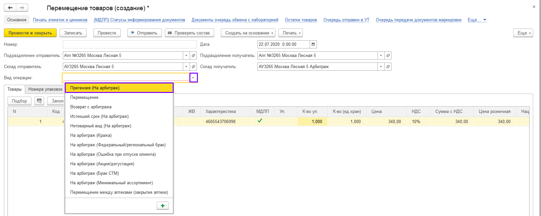This screenshot has height=216, width=541.
Task: Select Претензия (На арбитраж) option
Action: pos(119,88)
